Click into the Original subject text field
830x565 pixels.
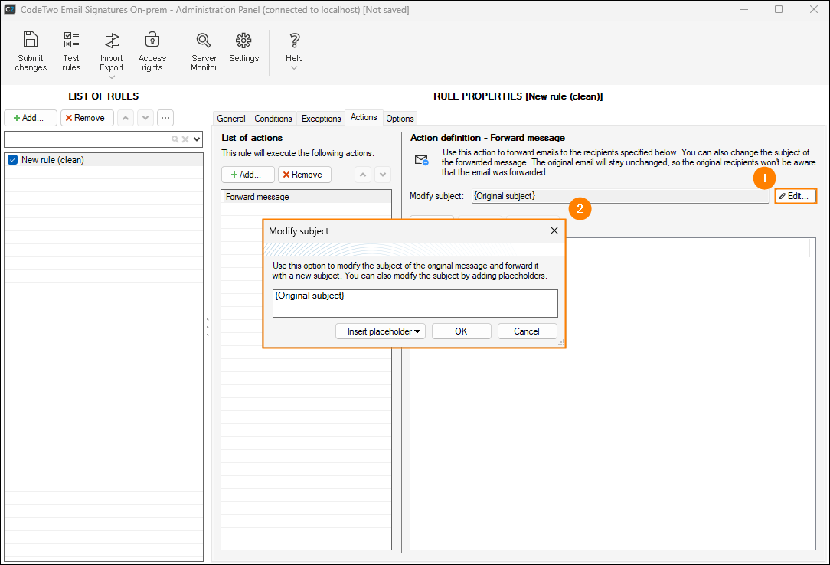[x=414, y=303]
